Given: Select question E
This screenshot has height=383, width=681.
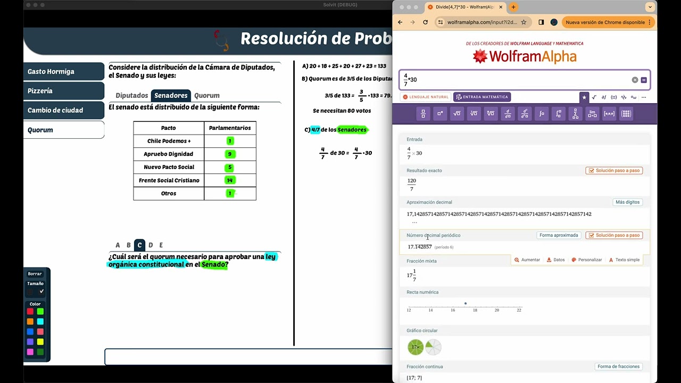Looking at the screenshot, I should (161, 245).
